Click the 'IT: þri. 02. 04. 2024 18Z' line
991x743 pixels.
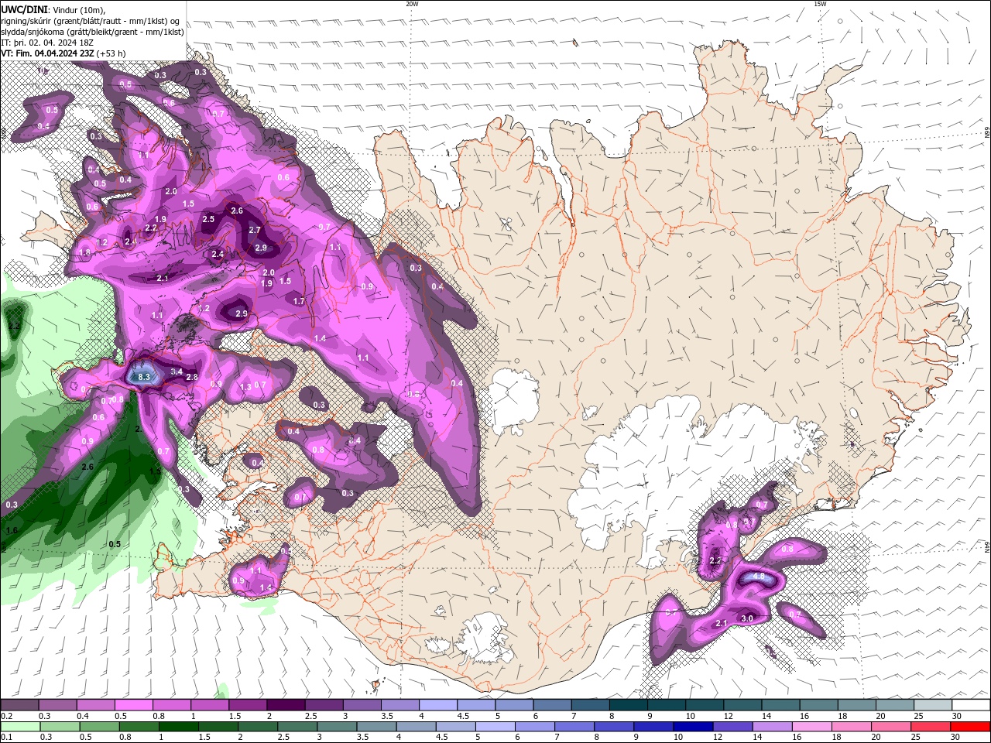46,43
